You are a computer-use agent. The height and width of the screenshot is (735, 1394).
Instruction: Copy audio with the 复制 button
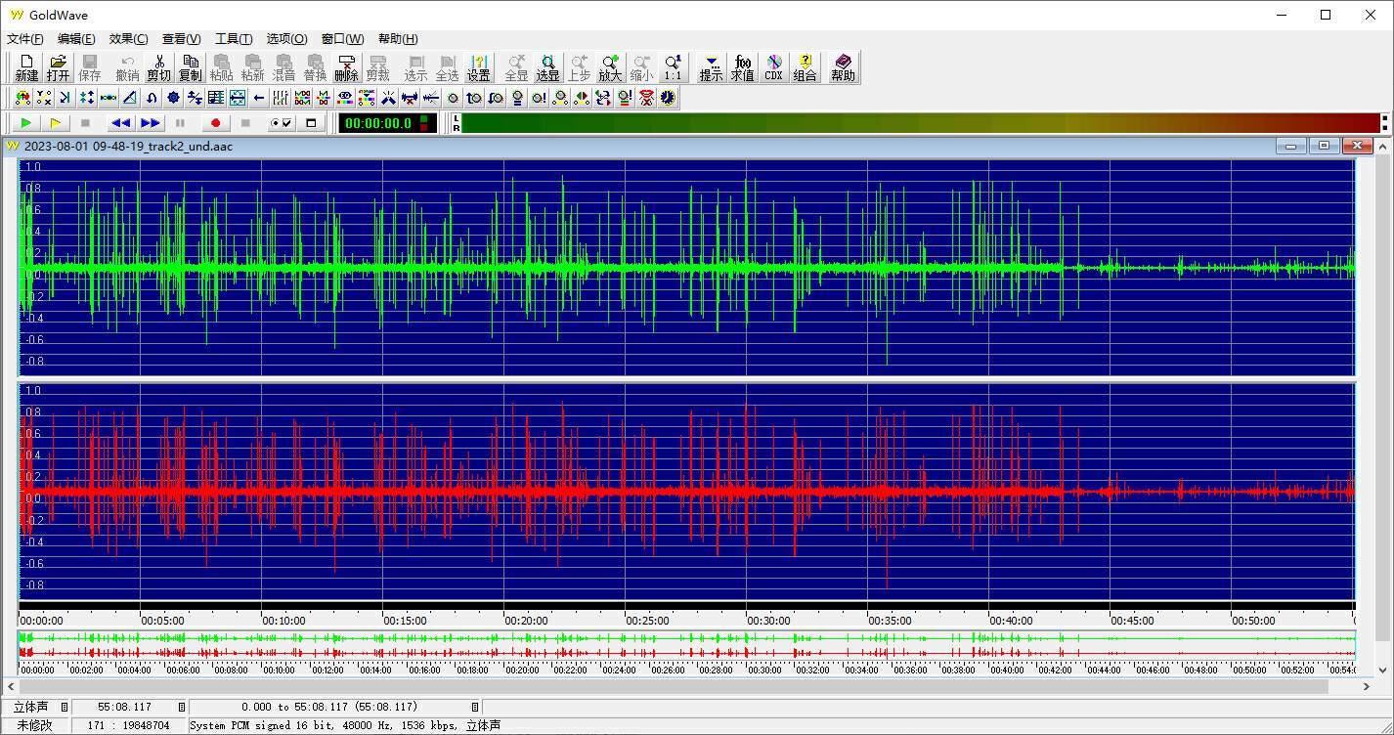coord(190,67)
